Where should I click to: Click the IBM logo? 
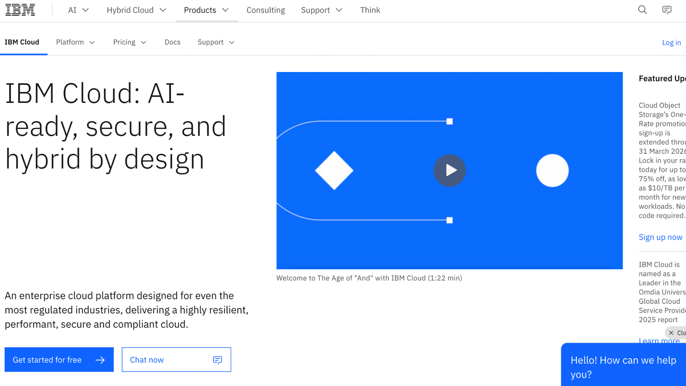pyautogui.click(x=20, y=10)
